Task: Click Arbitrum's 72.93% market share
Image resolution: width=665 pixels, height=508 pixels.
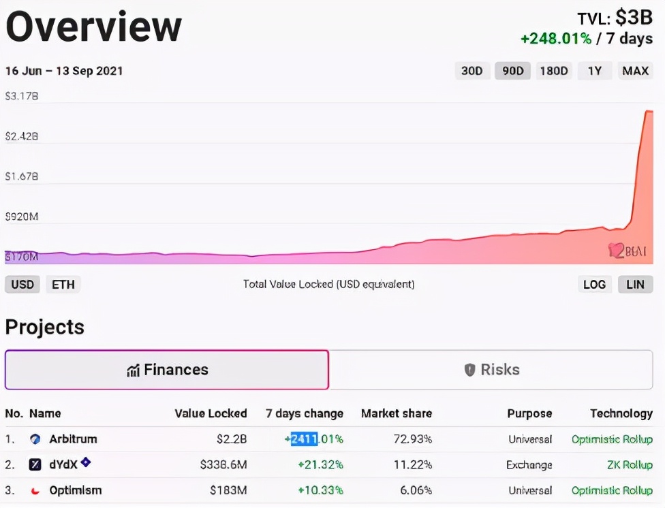Action: [413, 439]
